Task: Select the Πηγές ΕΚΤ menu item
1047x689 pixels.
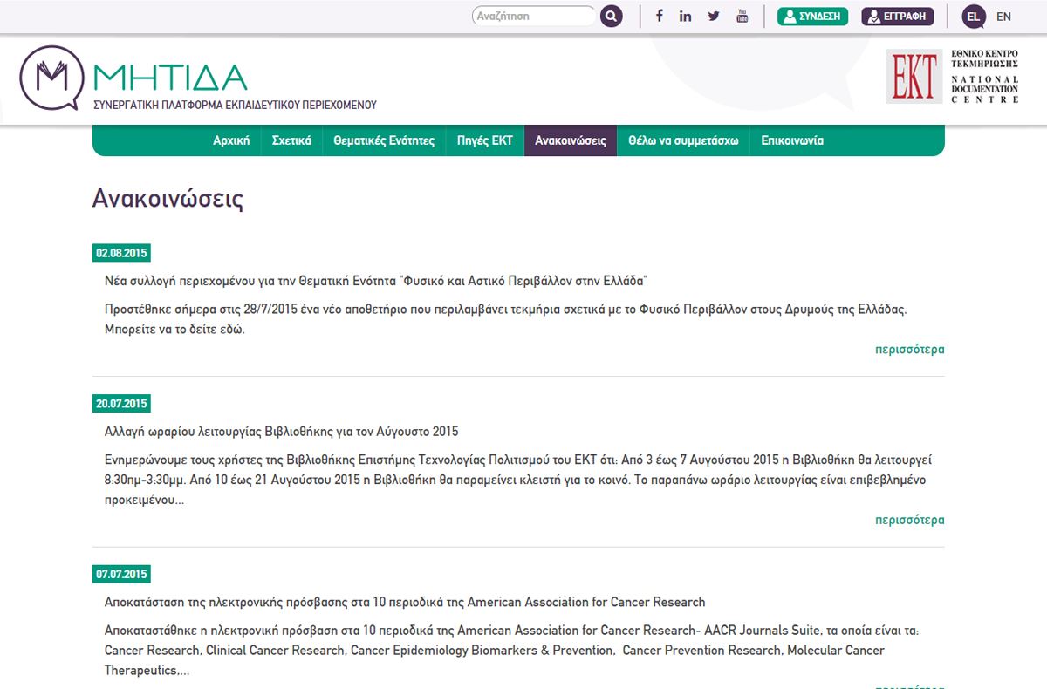Action: point(484,140)
